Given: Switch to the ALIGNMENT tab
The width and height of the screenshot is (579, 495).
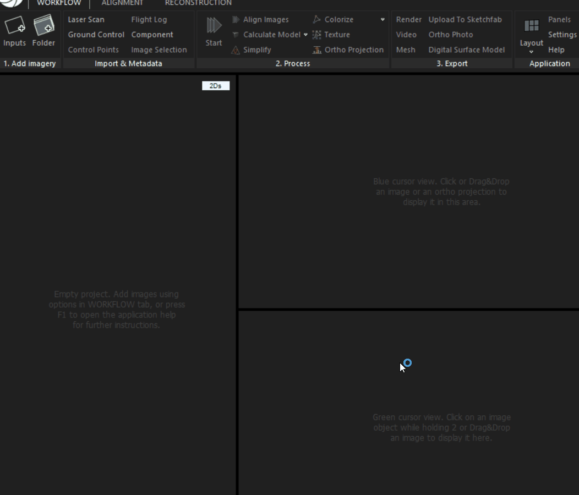Looking at the screenshot, I should (122, 3).
